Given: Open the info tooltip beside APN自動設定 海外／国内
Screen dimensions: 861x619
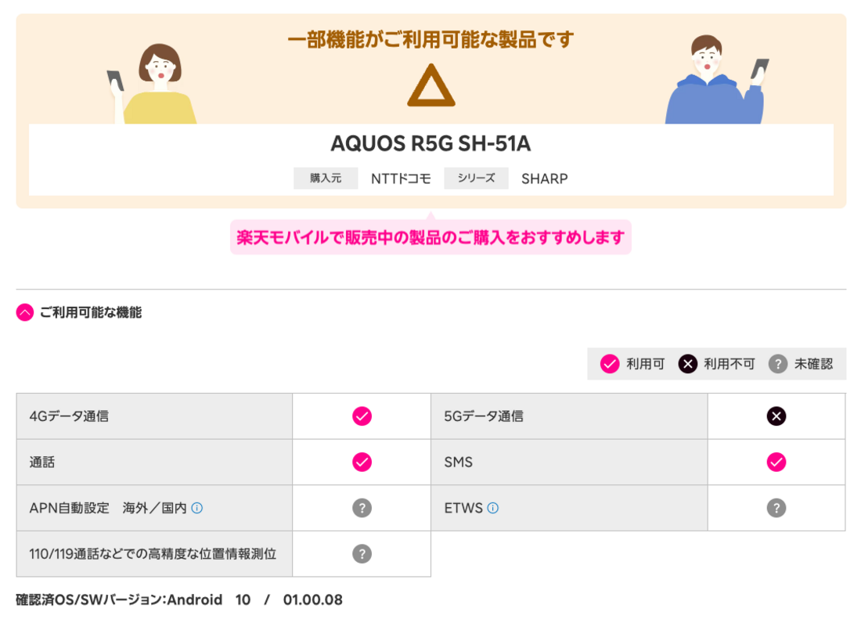Looking at the screenshot, I should [x=198, y=507].
